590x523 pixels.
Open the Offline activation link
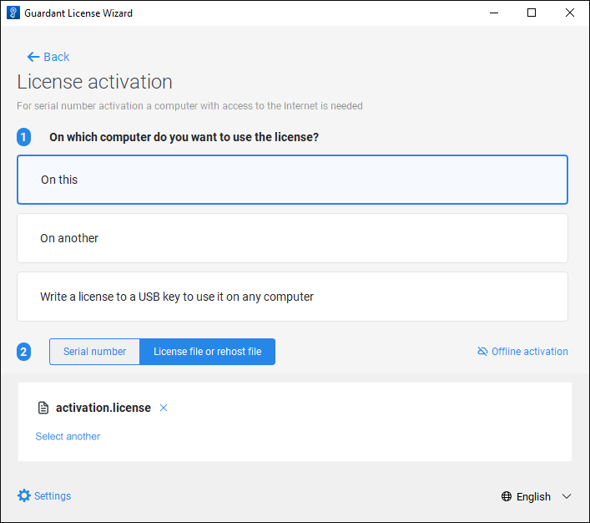coord(529,352)
